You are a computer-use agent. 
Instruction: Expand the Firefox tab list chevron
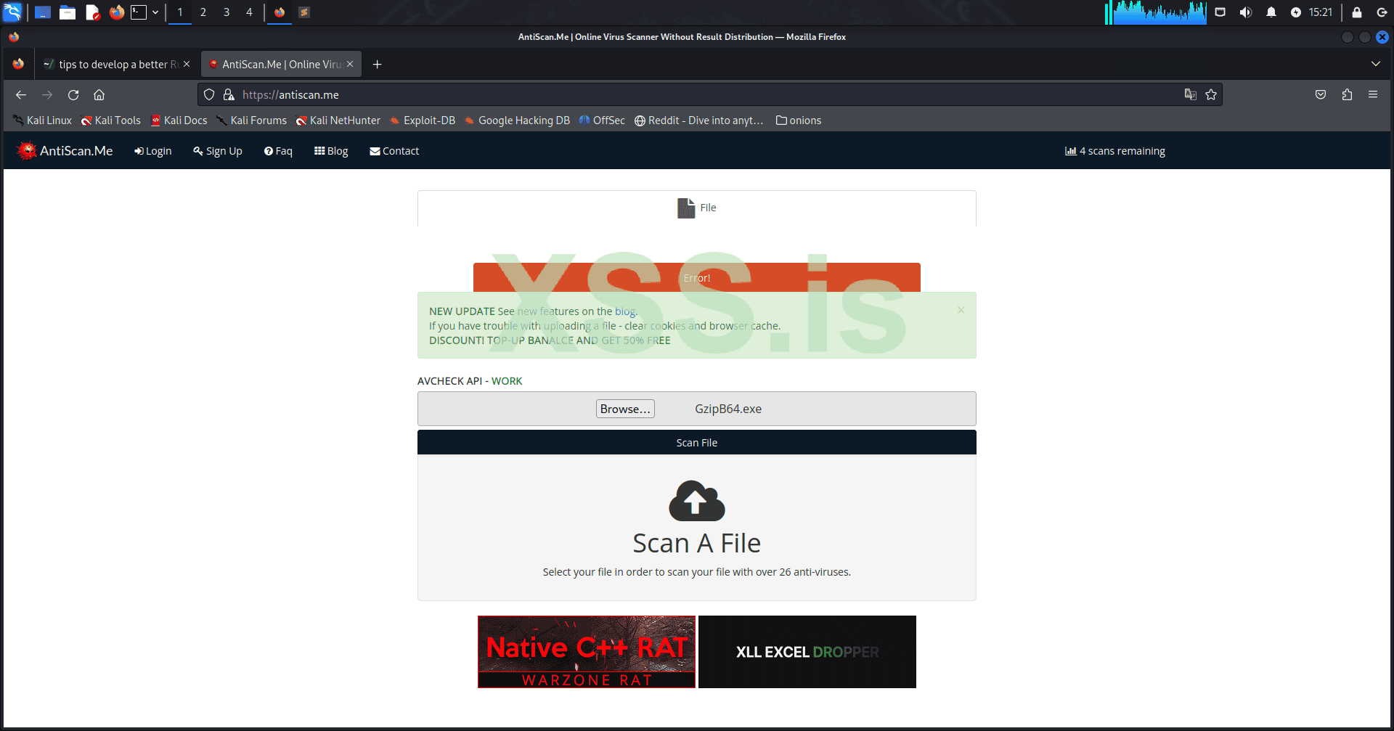coord(1376,64)
